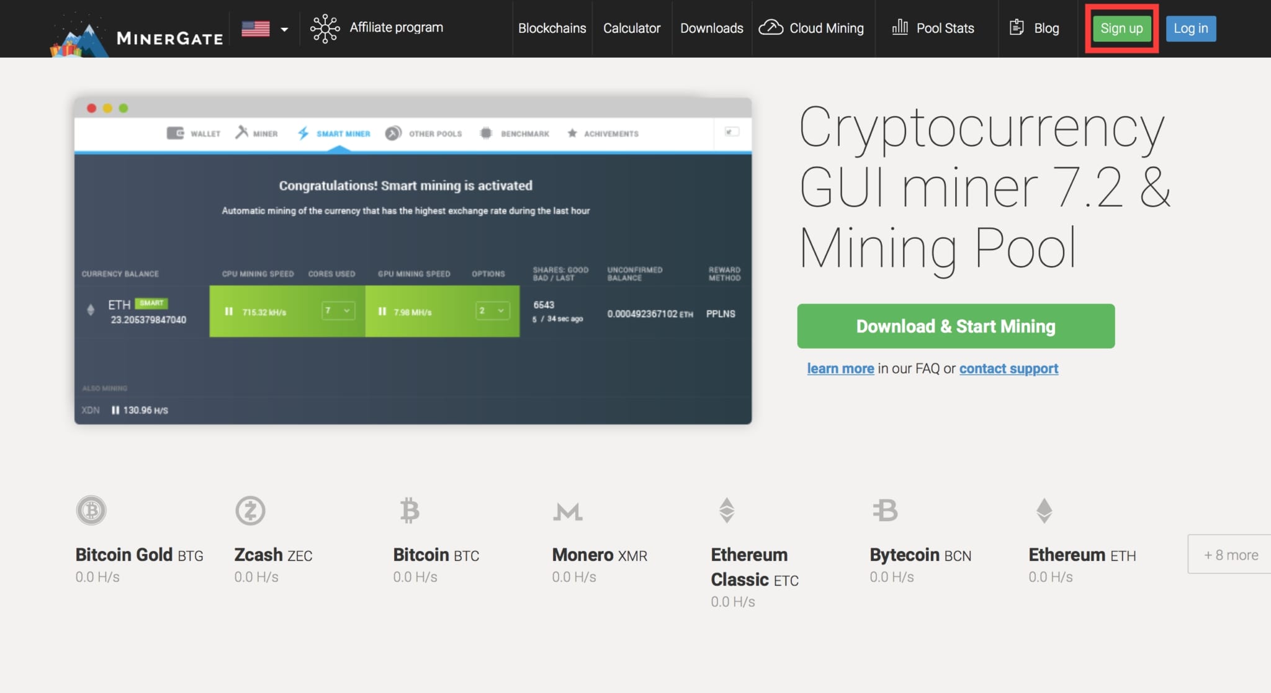The height and width of the screenshot is (693, 1271).
Task: Click the Achievements star icon
Action: (x=572, y=133)
